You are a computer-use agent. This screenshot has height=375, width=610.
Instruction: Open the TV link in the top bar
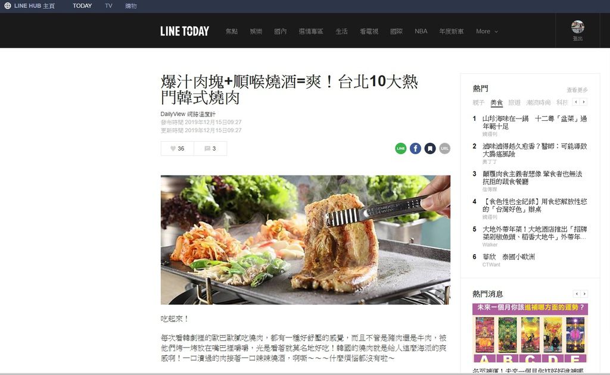point(108,6)
